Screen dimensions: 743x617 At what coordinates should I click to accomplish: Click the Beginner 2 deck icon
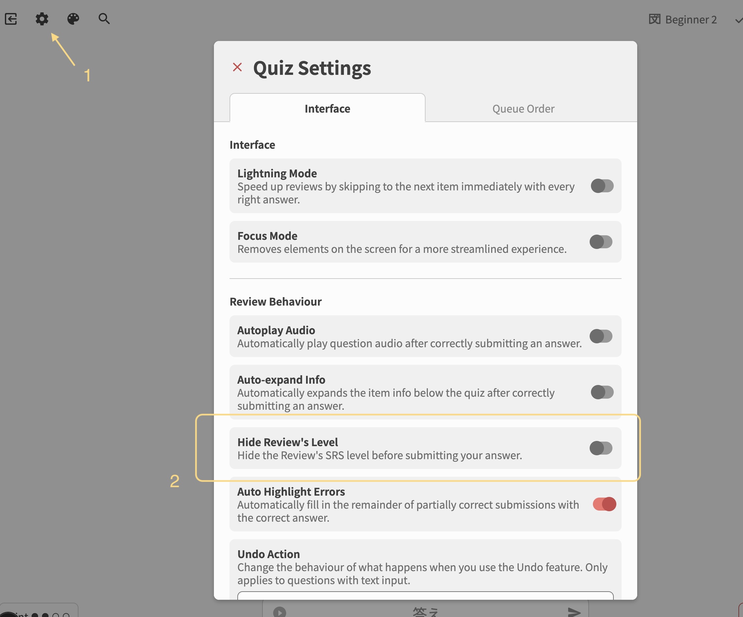point(654,19)
